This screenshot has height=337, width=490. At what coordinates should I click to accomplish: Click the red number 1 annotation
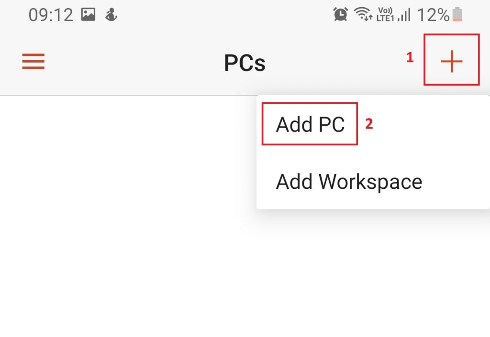(x=410, y=58)
